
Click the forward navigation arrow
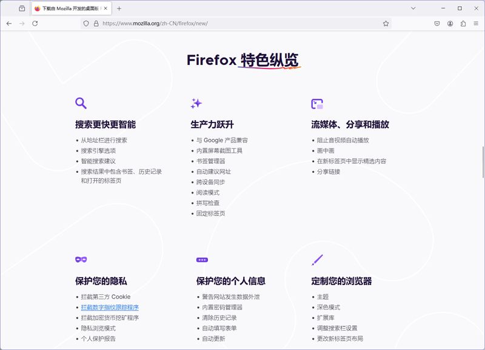coord(22,24)
